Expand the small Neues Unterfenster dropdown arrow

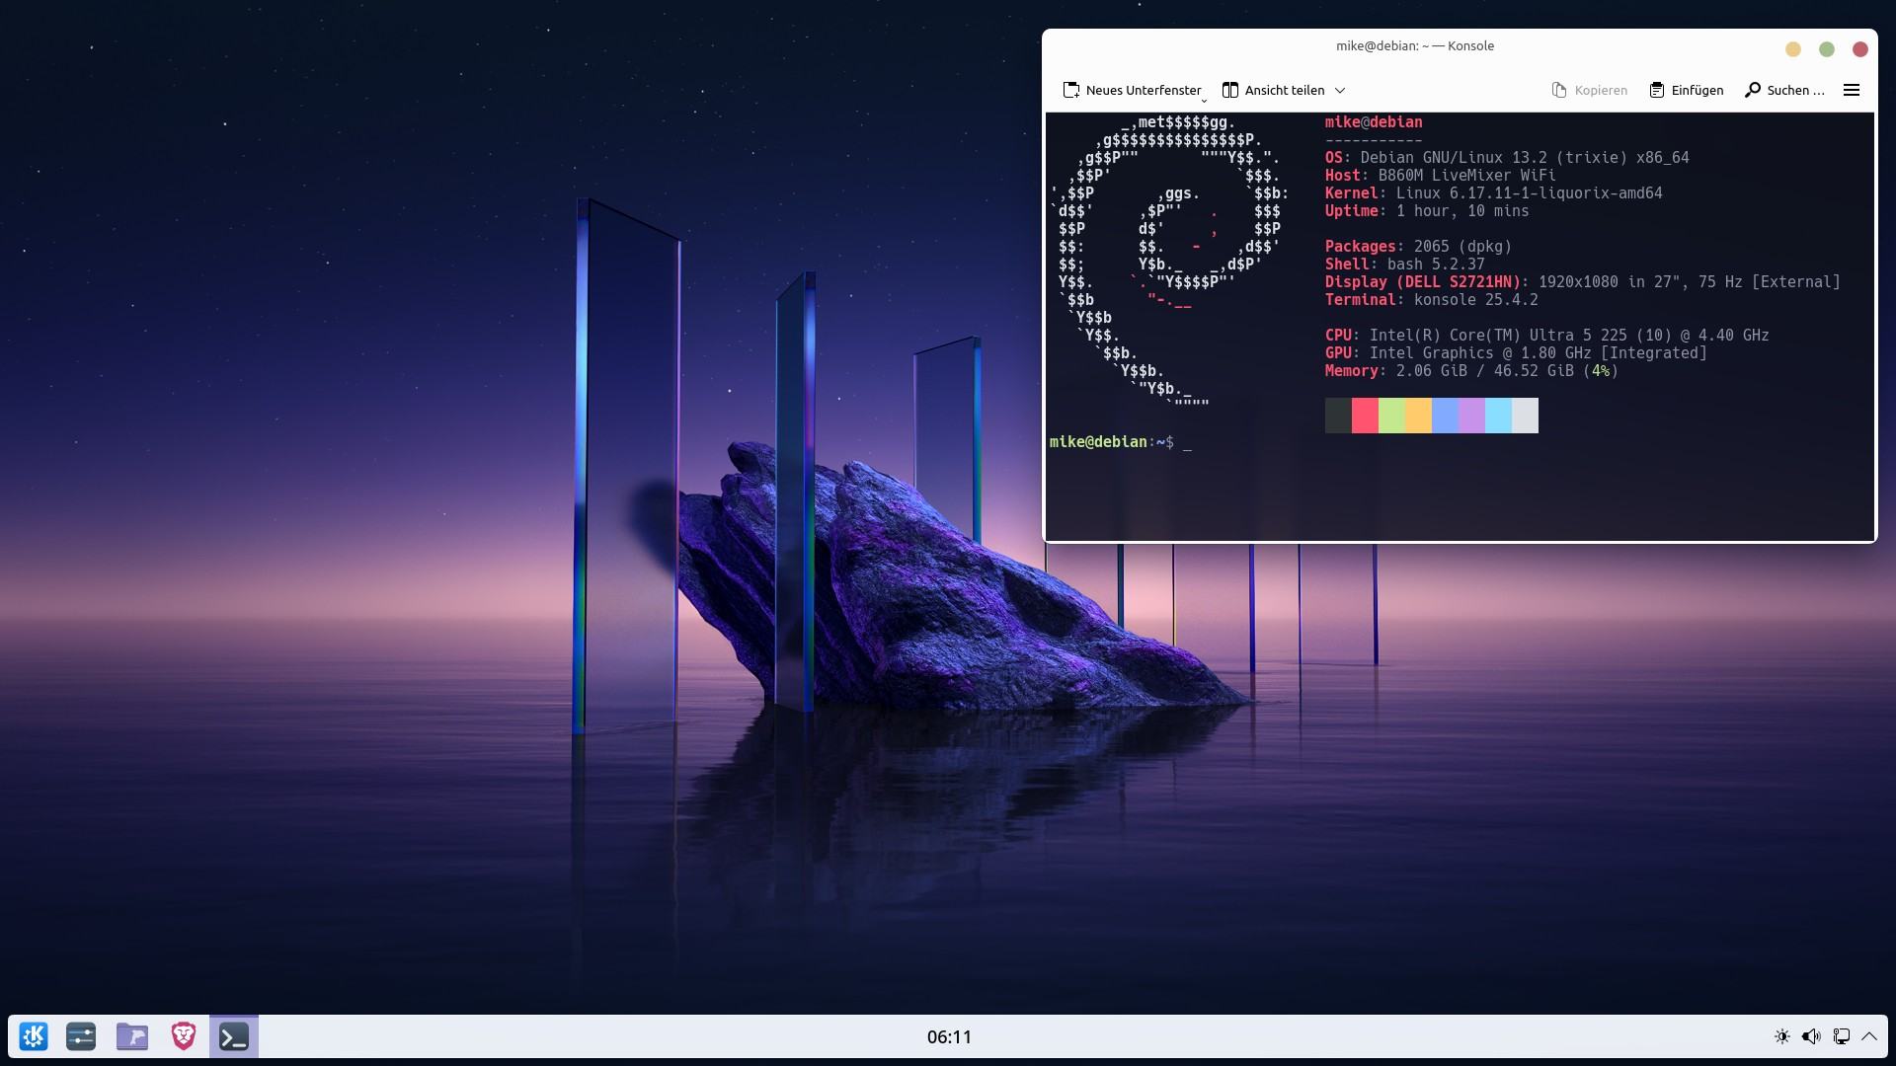click(1204, 100)
